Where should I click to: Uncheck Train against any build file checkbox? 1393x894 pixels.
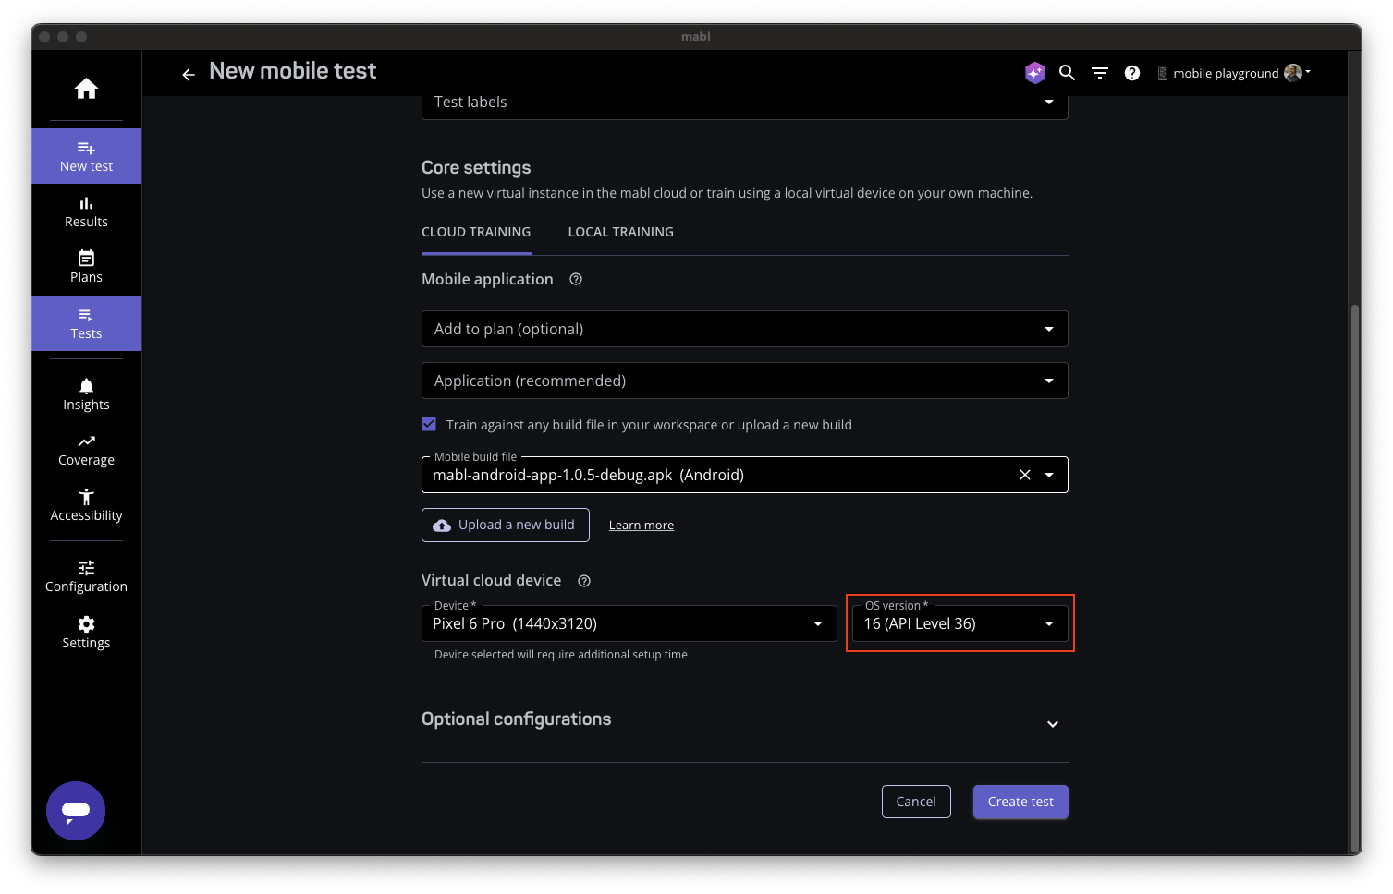pyautogui.click(x=429, y=424)
